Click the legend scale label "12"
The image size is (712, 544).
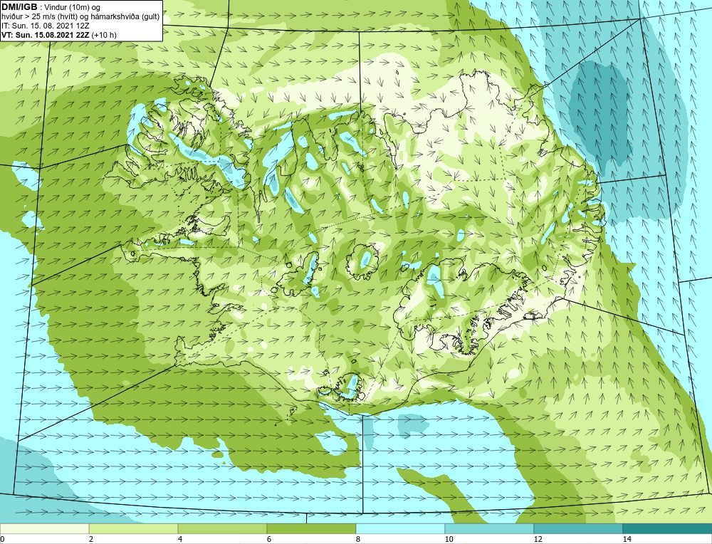538,539
